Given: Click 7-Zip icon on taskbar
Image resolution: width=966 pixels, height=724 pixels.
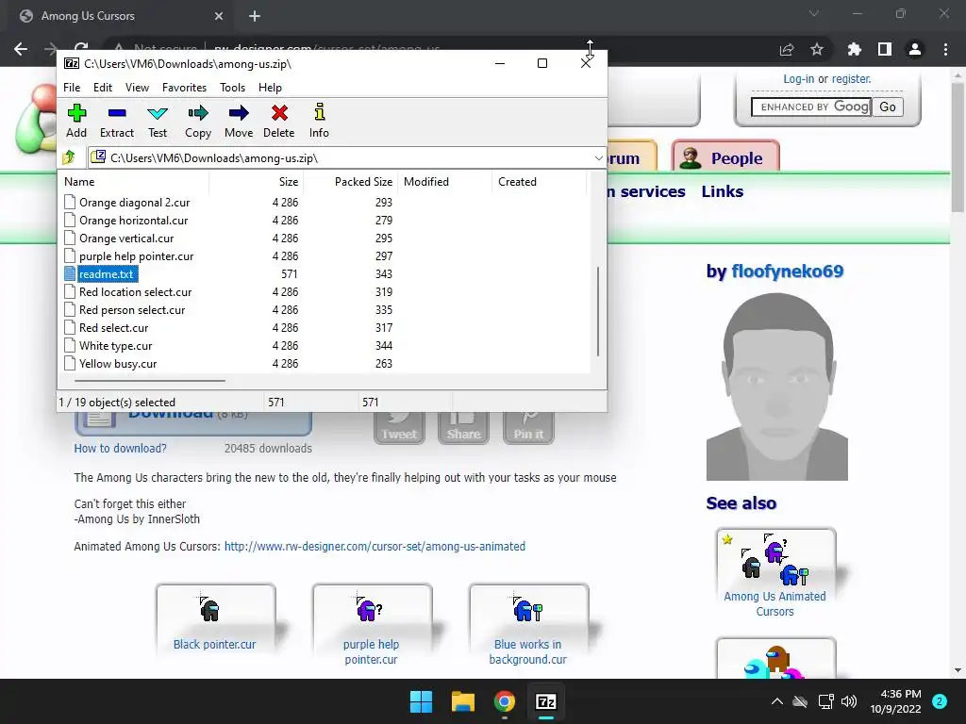Looking at the screenshot, I should click(546, 701).
